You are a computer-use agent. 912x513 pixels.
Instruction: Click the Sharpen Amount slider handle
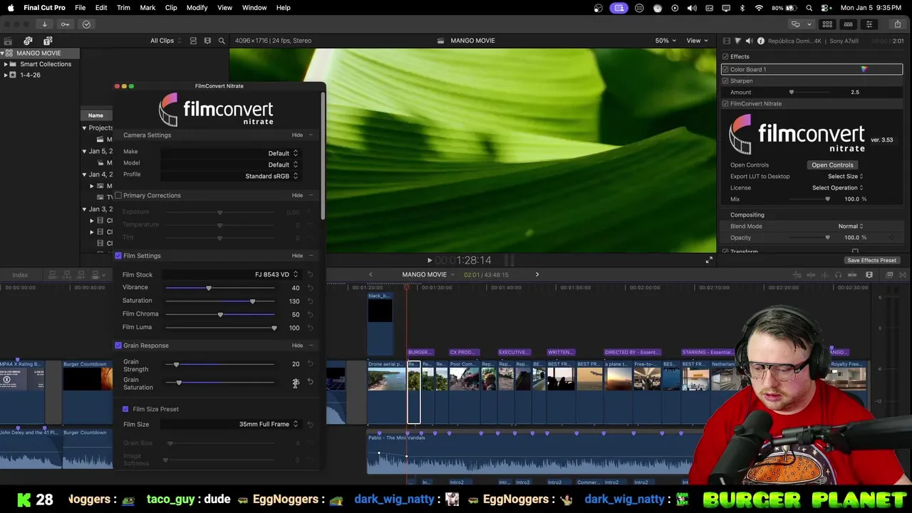point(791,92)
